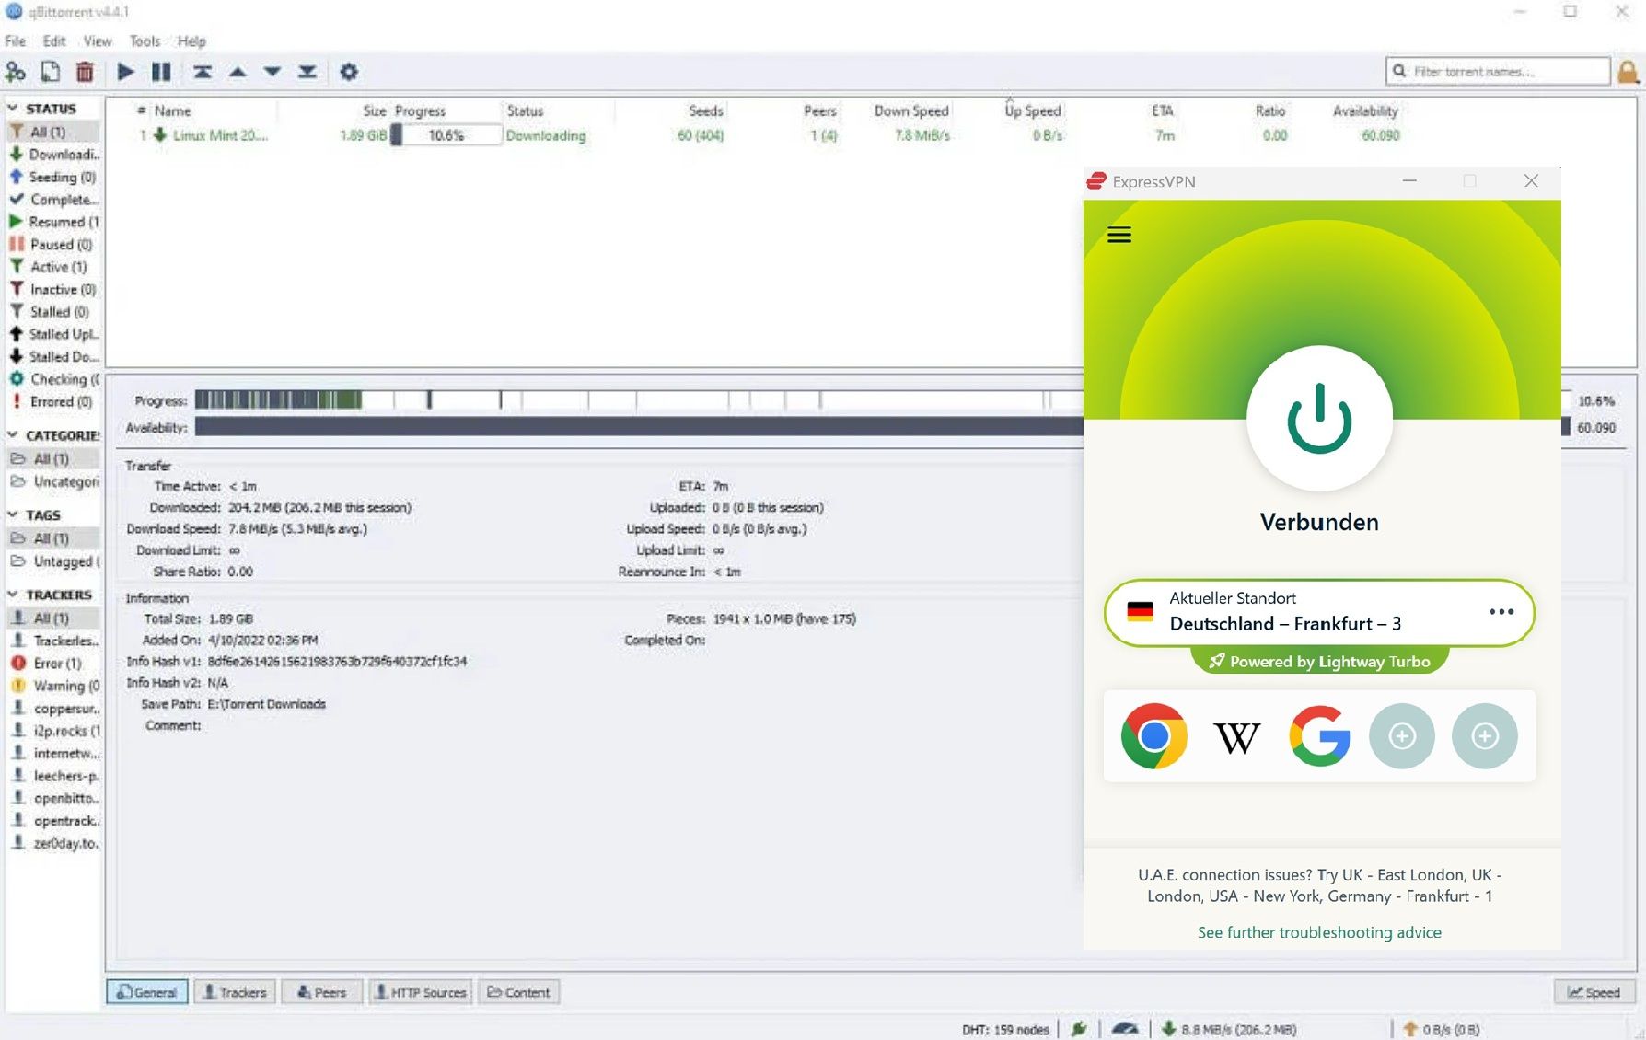Select the Errored (0) status filter

click(53, 402)
